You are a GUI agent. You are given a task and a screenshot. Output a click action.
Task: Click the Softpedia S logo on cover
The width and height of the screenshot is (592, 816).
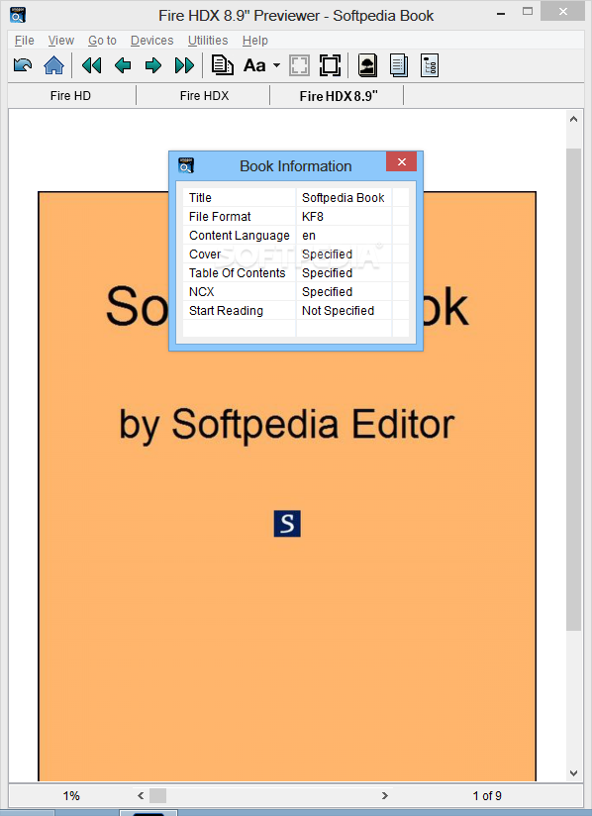click(x=287, y=524)
